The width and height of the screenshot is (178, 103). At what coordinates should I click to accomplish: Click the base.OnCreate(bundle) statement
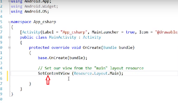tap(63, 58)
